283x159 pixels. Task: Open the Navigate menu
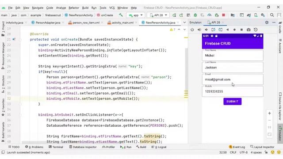[38, 8]
